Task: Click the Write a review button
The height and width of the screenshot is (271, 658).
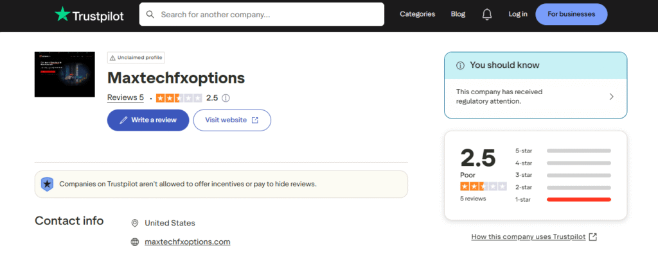Action: click(148, 120)
